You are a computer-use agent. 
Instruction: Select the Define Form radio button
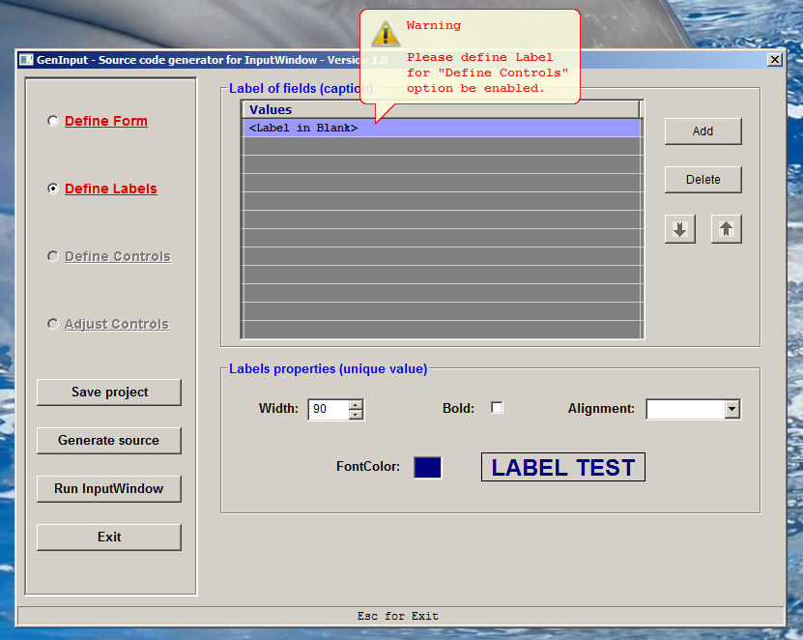53,121
